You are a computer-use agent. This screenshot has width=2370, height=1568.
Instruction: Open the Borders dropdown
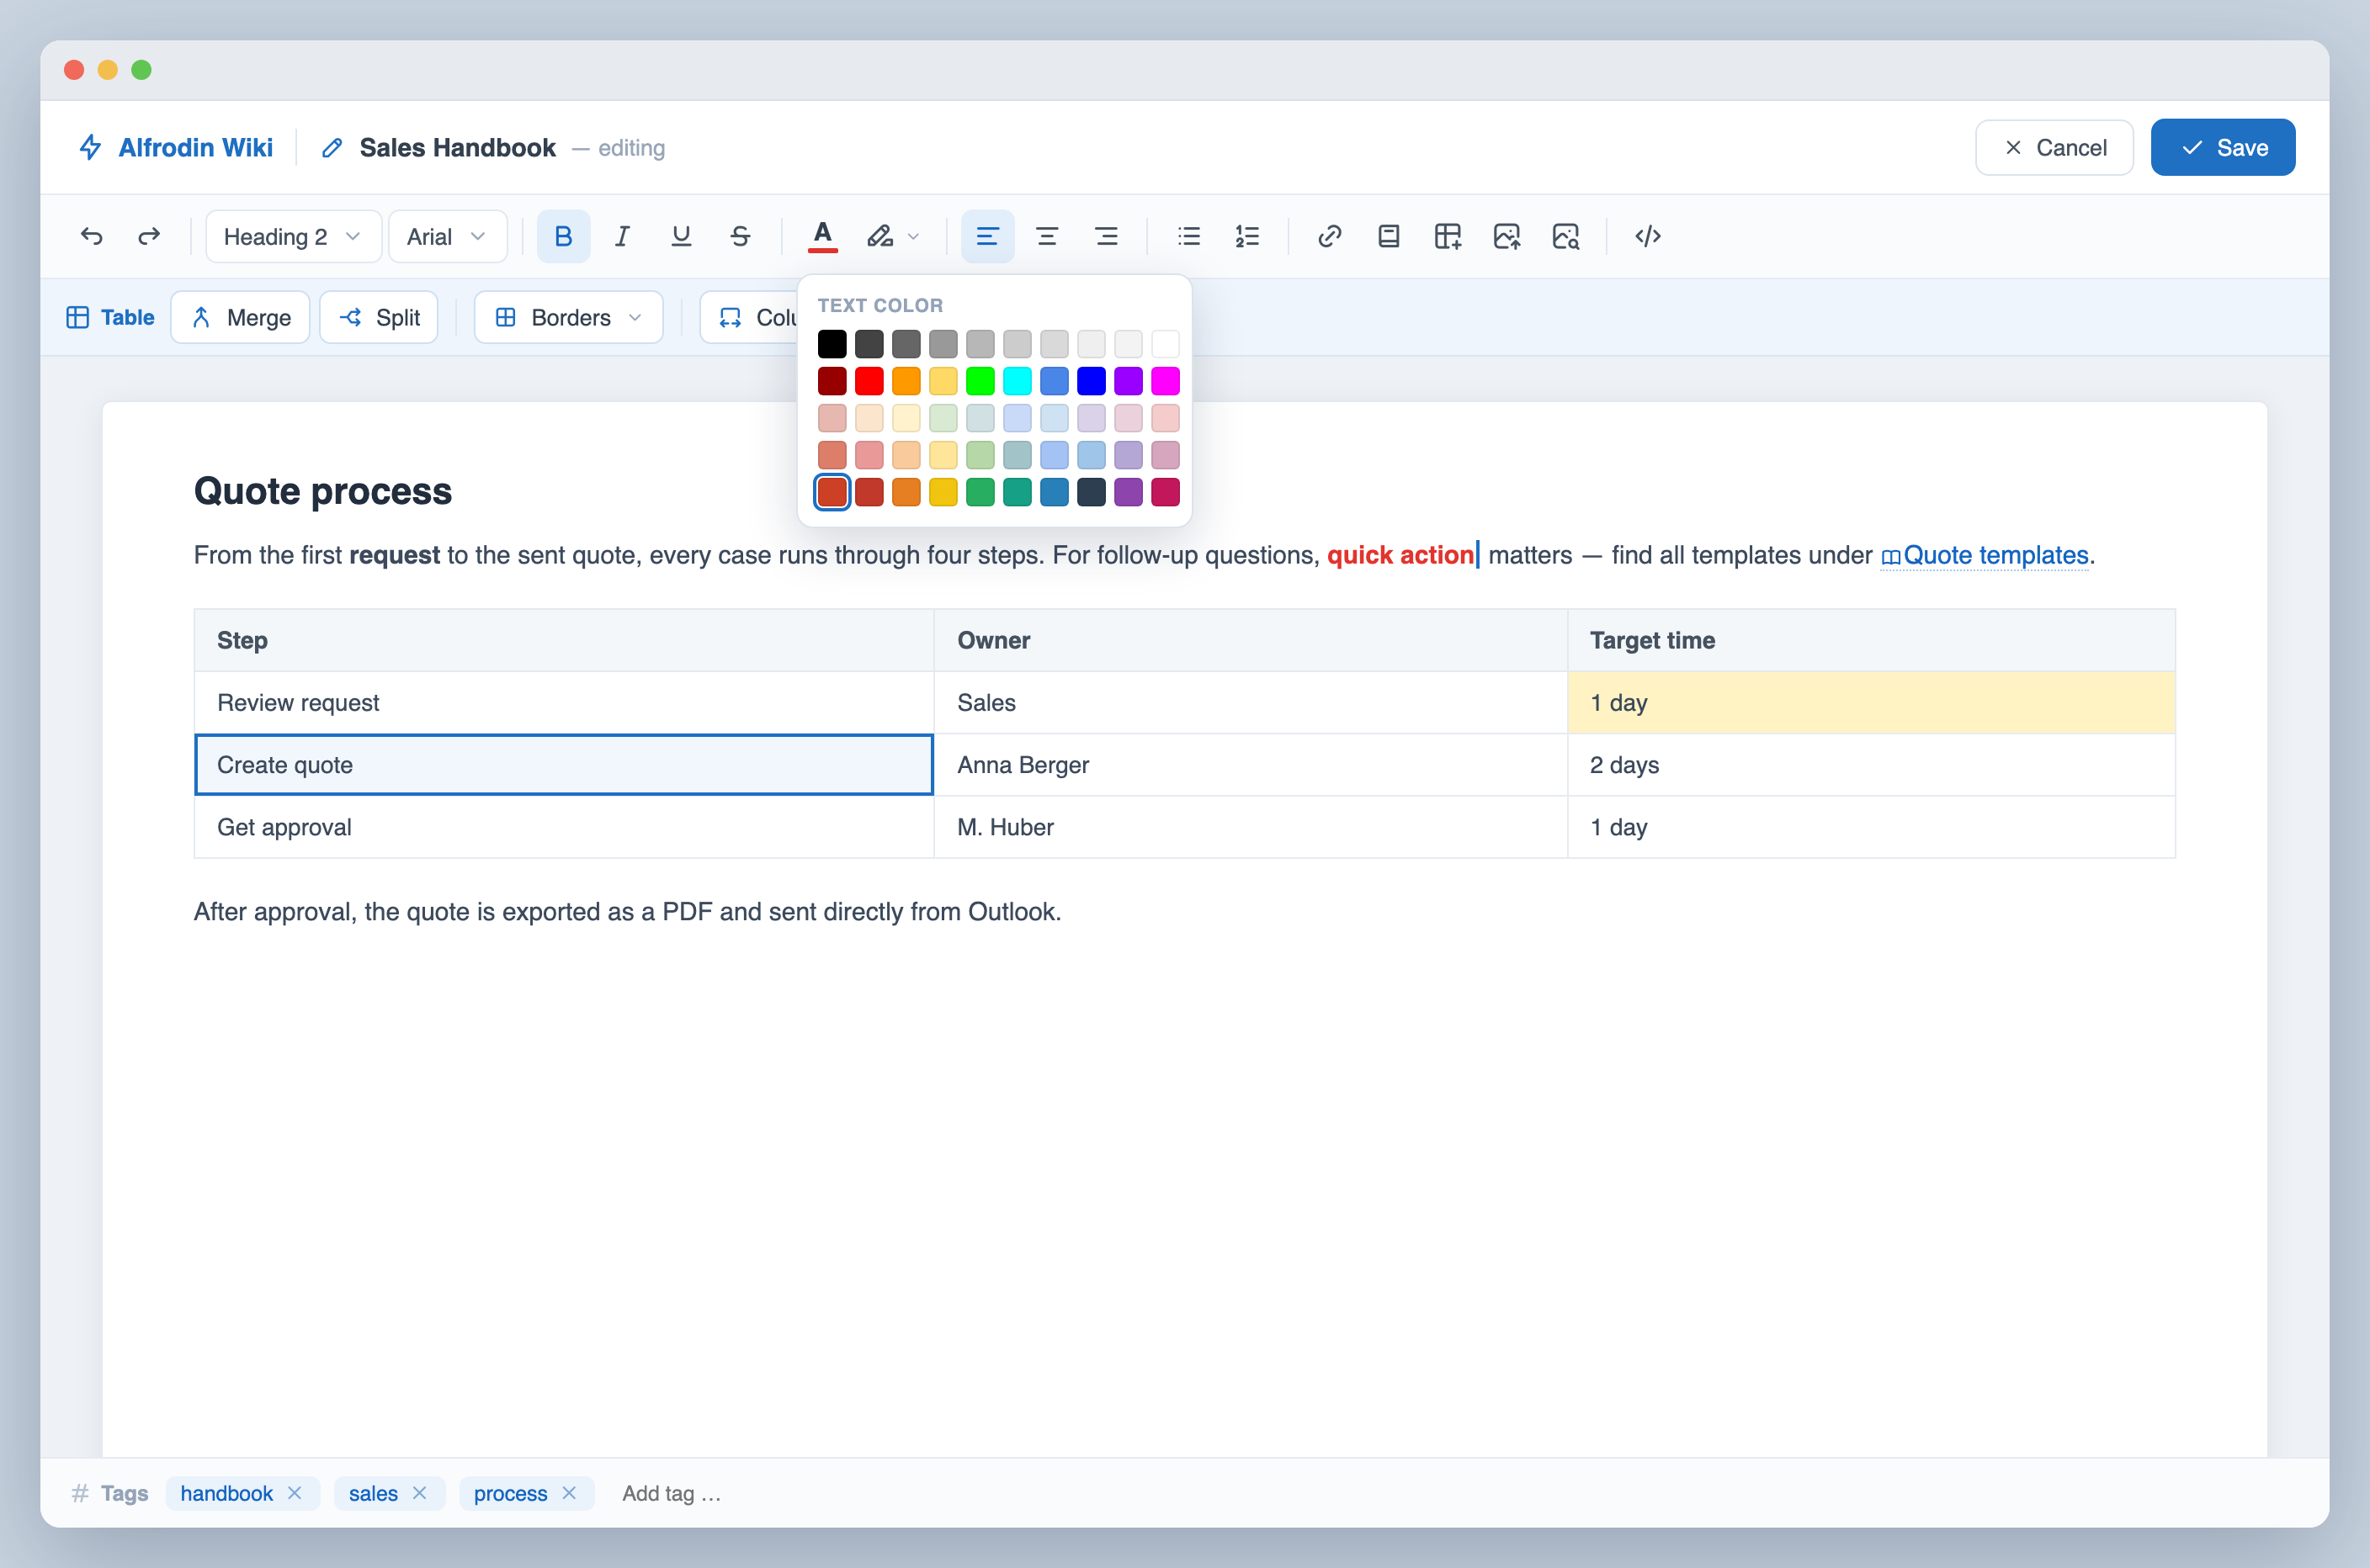[x=568, y=317]
